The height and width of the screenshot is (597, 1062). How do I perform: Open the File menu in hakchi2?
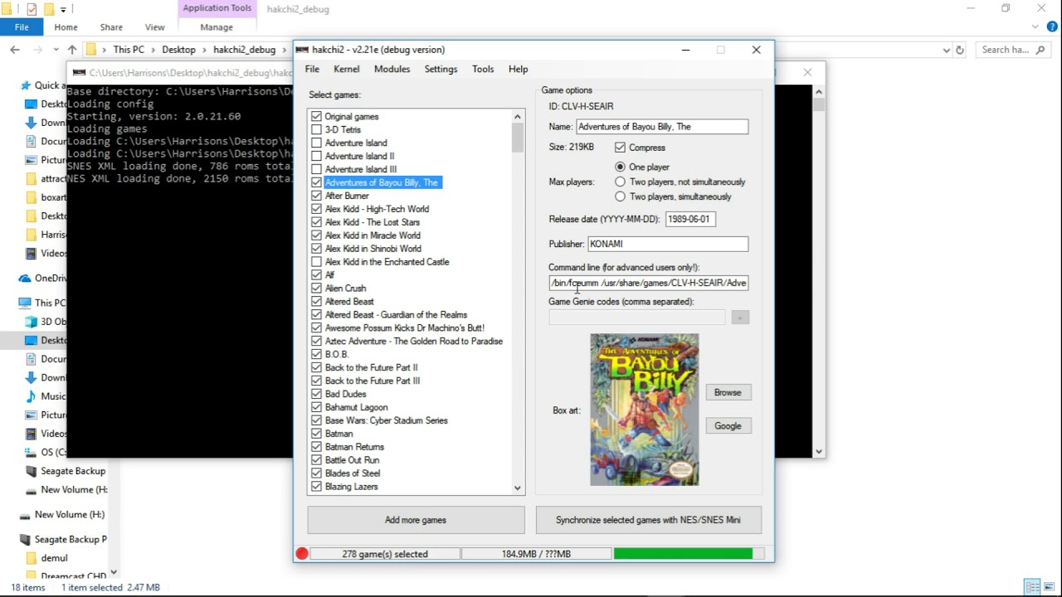(x=312, y=70)
